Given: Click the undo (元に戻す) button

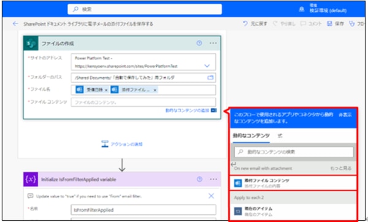Looking at the screenshot, I should point(255,24).
